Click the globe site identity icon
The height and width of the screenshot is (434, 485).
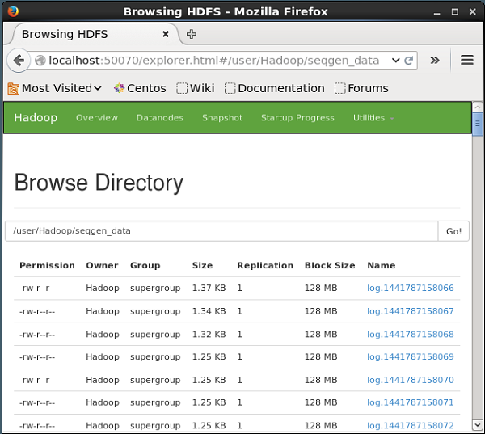pyautogui.click(x=40, y=61)
